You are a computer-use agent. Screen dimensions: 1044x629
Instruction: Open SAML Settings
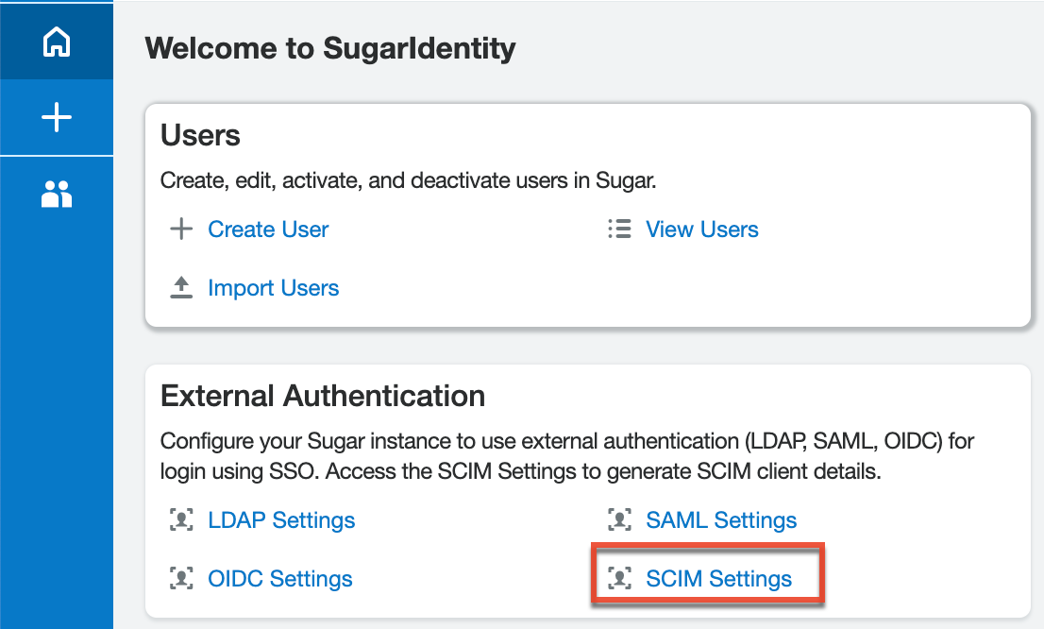pyautogui.click(x=721, y=519)
